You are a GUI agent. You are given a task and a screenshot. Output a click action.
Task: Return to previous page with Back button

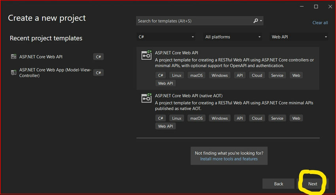click(278, 184)
